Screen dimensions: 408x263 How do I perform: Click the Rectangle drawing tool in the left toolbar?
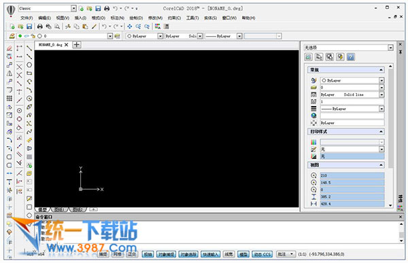pos(29,73)
